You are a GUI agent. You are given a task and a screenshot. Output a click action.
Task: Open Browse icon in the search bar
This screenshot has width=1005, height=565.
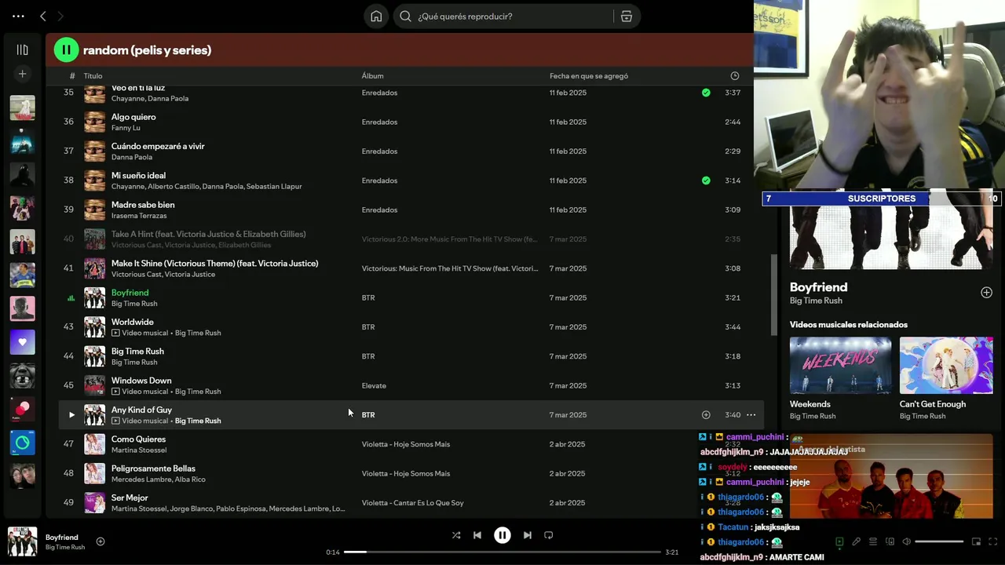coord(627,16)
